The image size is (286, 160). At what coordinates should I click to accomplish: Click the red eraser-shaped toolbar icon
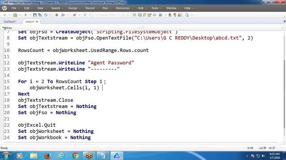[75, 15]
